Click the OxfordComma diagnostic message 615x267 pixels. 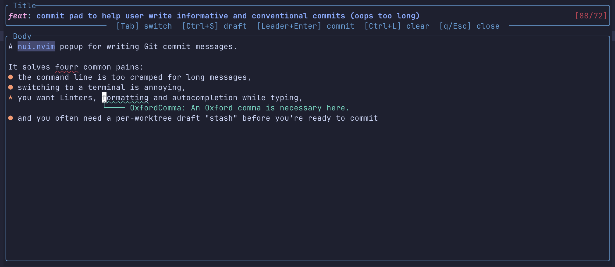click(240, 108)
